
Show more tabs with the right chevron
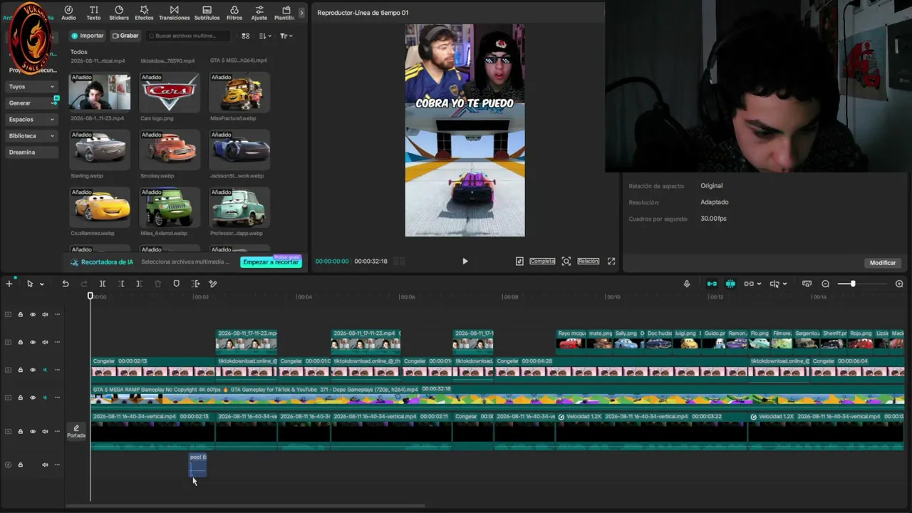(x=301, y=13)
